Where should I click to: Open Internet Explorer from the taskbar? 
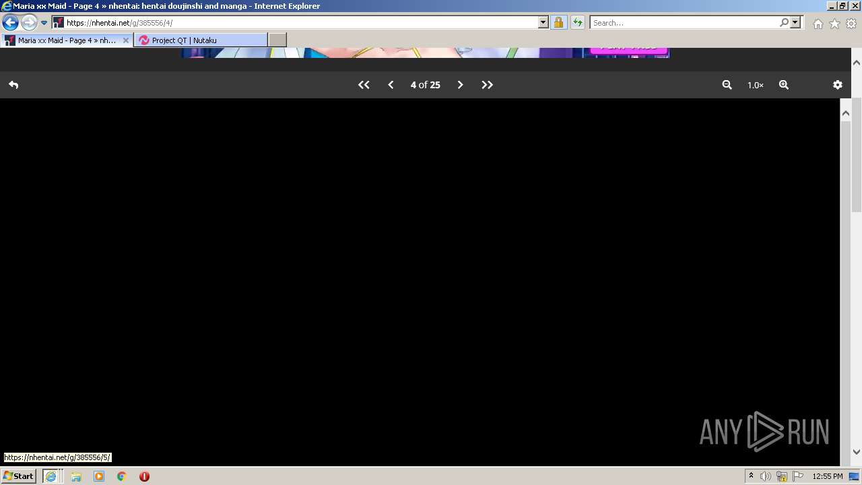point(51,476)
